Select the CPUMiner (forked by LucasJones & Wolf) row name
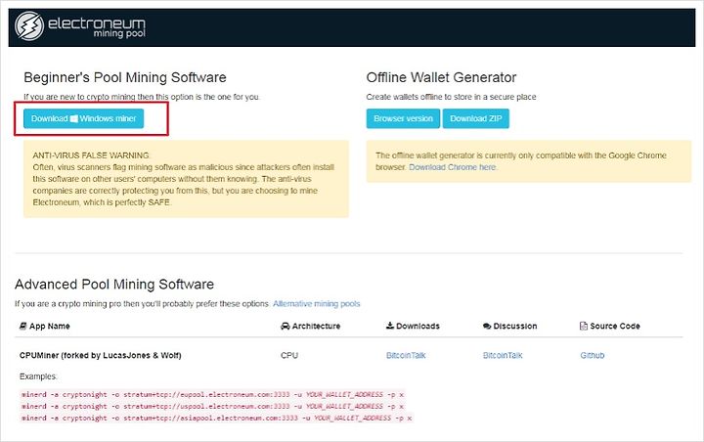This screenshot has width=704, height=442. (100, 355)
